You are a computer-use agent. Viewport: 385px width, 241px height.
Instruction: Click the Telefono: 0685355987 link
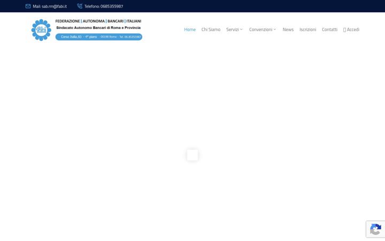point(104,6)
